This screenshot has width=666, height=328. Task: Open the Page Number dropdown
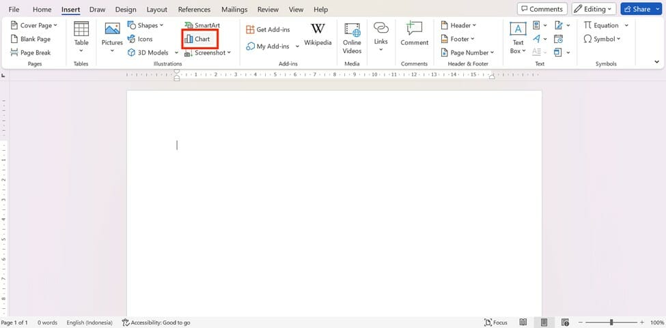(467, 53)
